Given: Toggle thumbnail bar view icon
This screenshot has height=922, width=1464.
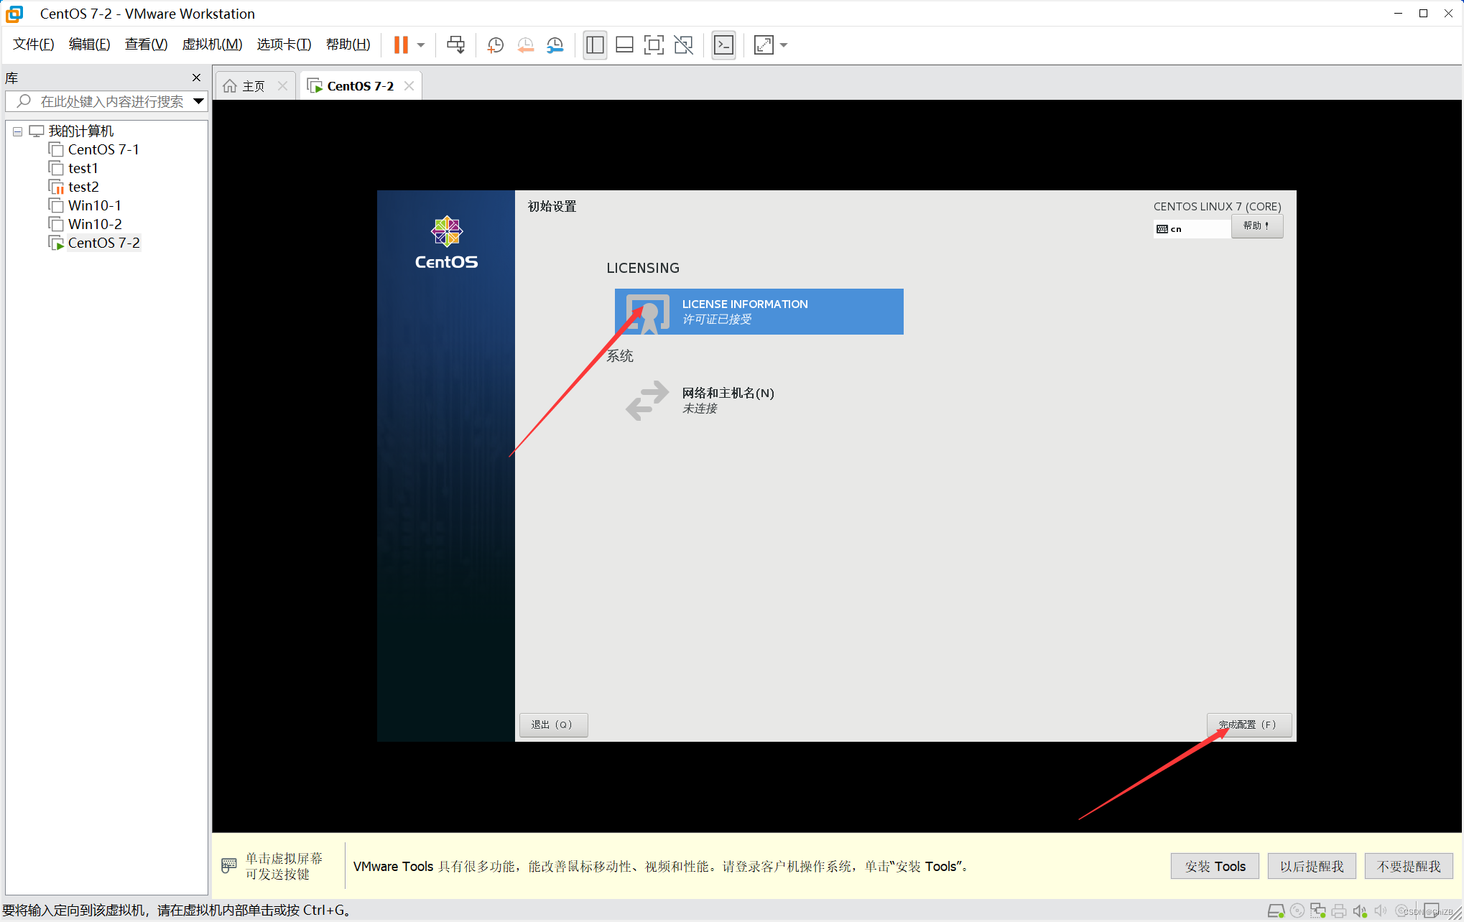Looking at the screenshot, I should (624, 45).
